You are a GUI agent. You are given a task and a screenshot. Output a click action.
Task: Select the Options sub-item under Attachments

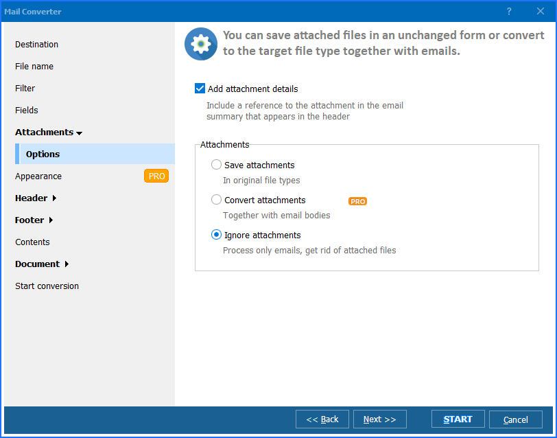pos(43,154)
